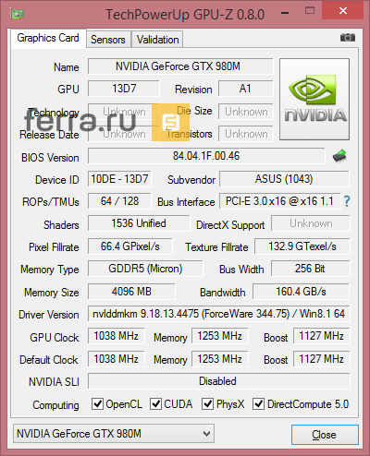This screenshot has width=370, height=456.
Task: Click GPU Clock value 1038 MHz
Action: [117, 336]
